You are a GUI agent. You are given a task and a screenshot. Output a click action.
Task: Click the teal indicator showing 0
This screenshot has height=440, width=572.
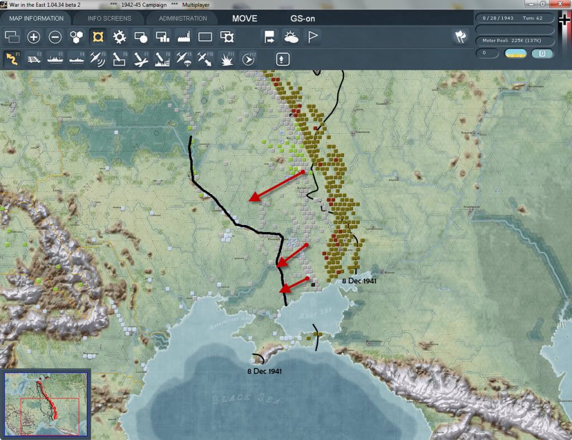click(x=542, y=54)
